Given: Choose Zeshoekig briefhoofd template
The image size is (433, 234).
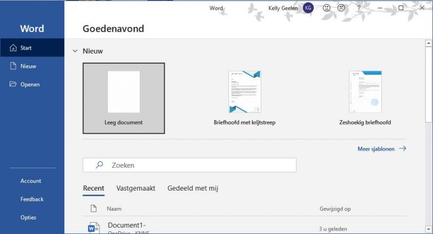Looking at the screenshot, I should pos(365,98).
